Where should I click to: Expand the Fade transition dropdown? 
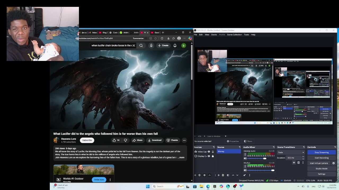[x=303, y=152]
